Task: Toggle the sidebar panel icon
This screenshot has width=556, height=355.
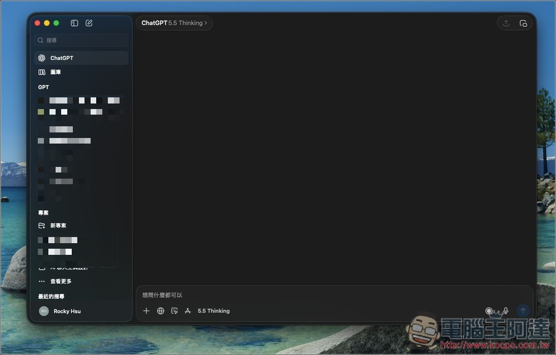Action: click(74, 23)
